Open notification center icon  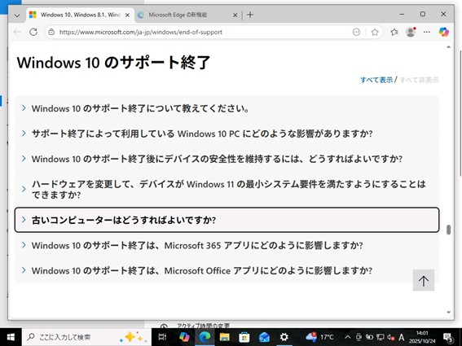(x=448, y=338)
